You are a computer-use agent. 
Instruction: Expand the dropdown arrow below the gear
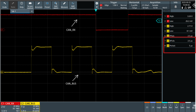pyautogui.click(x=97, y=7)
